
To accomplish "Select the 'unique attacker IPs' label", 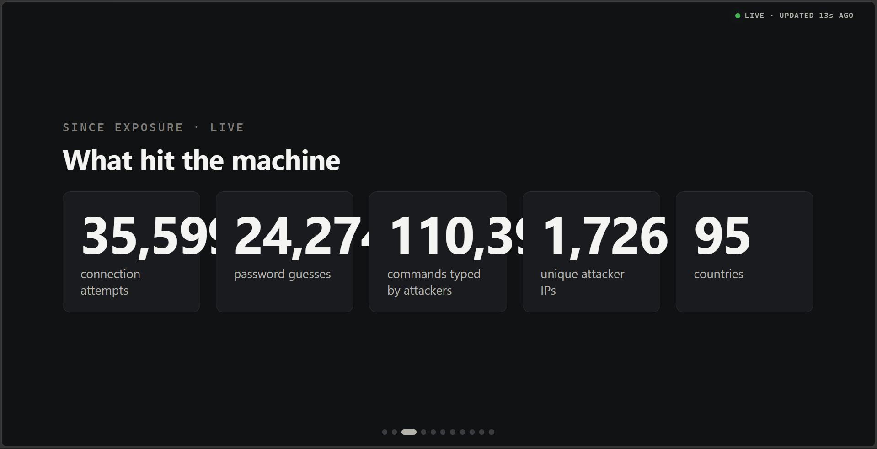I will point(582,282).
